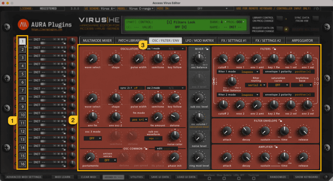Click the plus button on part 1

point(59,40)
